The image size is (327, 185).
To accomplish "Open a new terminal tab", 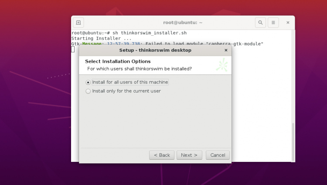I will coord(78,23).
